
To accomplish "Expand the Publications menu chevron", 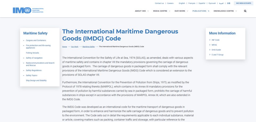I will click(209, 11).
